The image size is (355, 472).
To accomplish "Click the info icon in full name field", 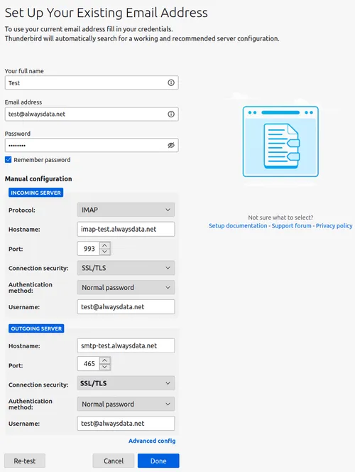I will (x=171, y=82).
